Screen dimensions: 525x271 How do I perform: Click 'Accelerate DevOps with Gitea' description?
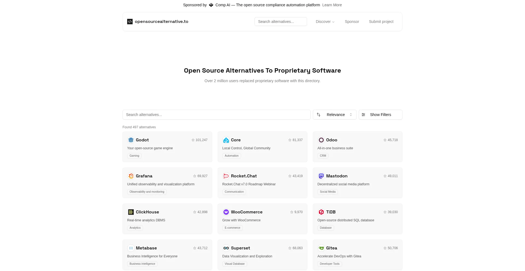(x=339, y=256)
